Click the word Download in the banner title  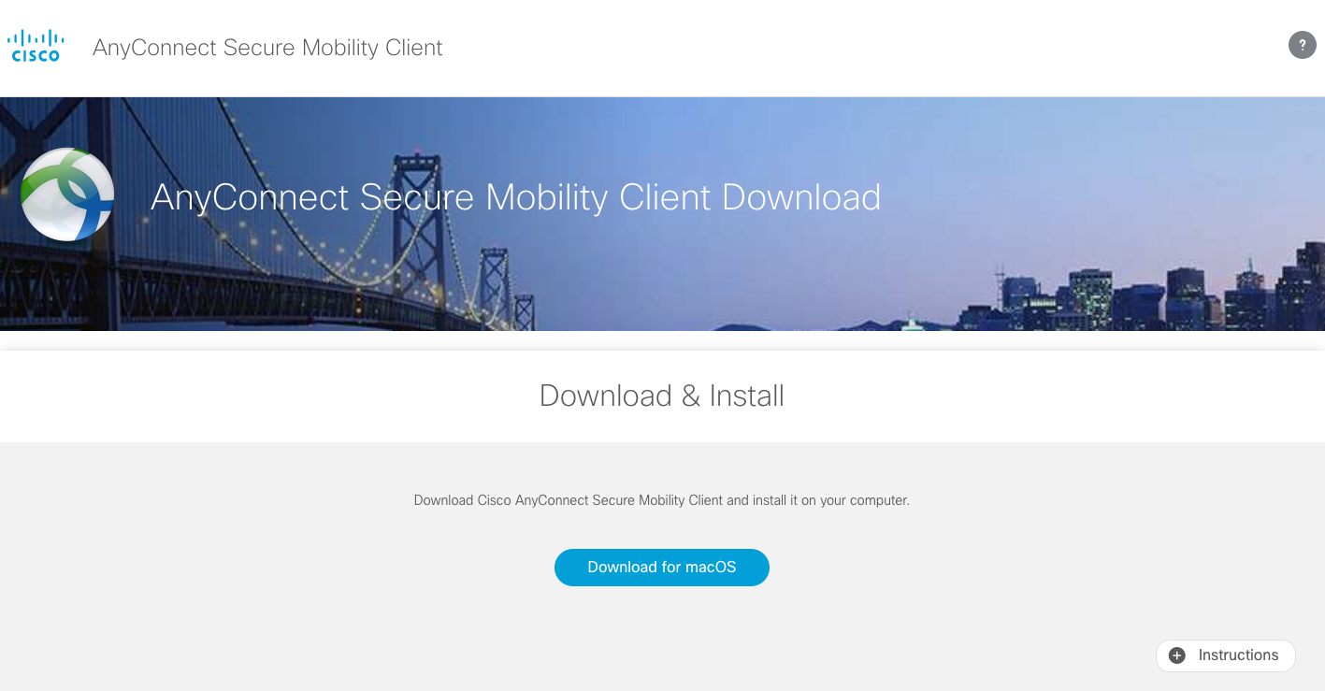801,197
